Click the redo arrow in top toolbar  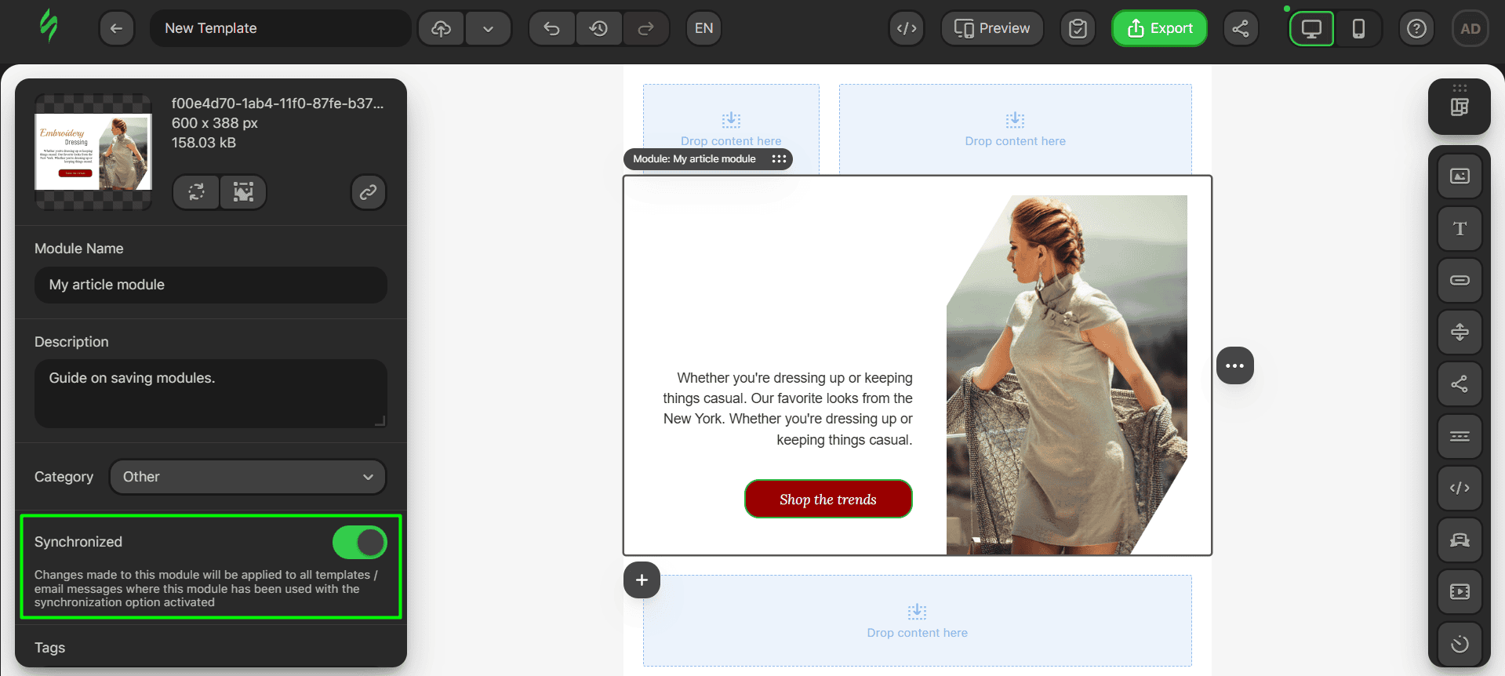pos(645,29)
